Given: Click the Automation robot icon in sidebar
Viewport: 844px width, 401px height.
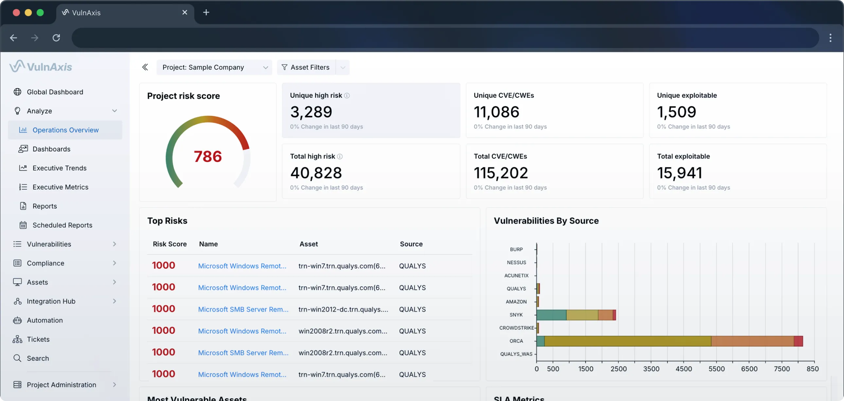Looking at the screenshot, I should pyautogui.click(x=17, y=320).
